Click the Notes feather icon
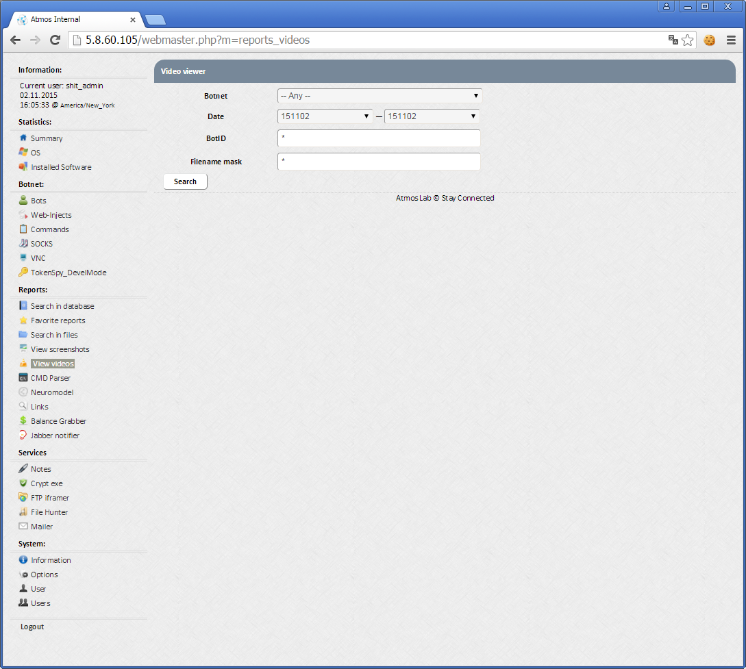This screenshot has width=746, height=669. (23, 468)
